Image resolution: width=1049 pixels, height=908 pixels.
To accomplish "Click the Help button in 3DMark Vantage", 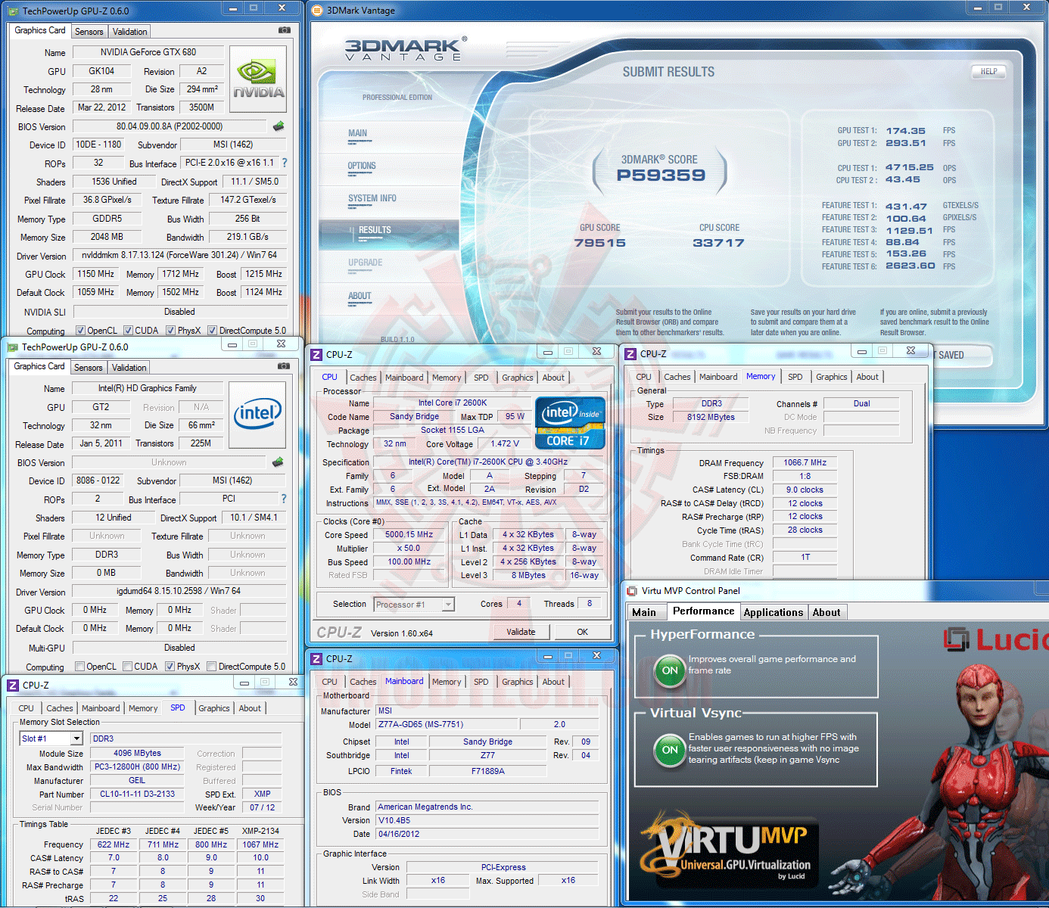I will [988, 71].
